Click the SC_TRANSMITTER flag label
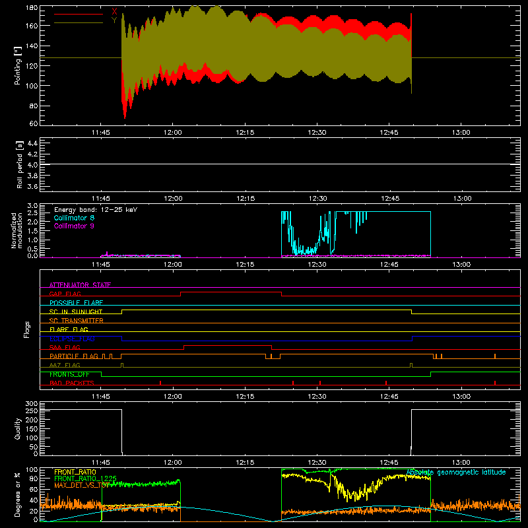Image resolution: width=528 pixels, height=528 pixels. point(77,321)
